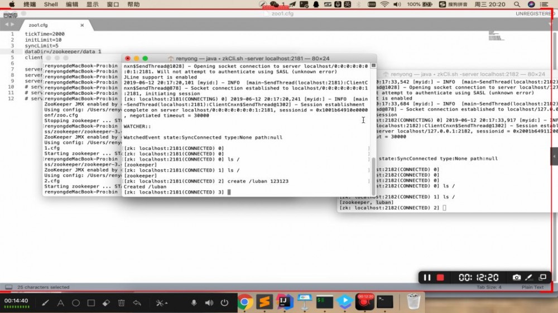Click the battery 100% status
Screen dimensions: 558x313
420,4
